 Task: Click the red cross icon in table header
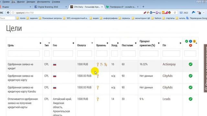click(191, 45)
